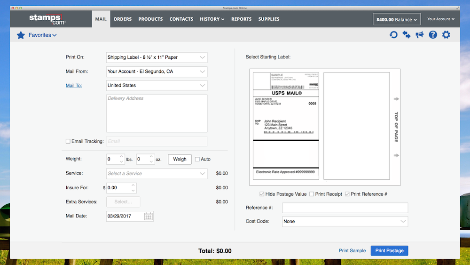Click the Extra Services Select button
The width and height of the screenshot is (470, 265).
pos(123,201)
